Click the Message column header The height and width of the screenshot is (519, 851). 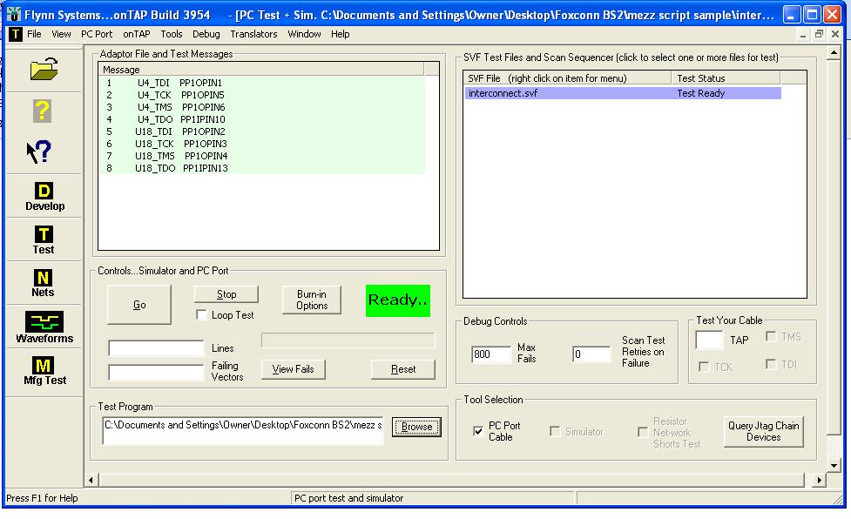pos(261,70)
